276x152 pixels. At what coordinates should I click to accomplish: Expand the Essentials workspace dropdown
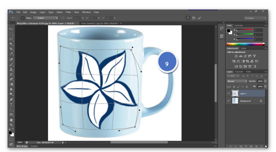pos(255,18)
